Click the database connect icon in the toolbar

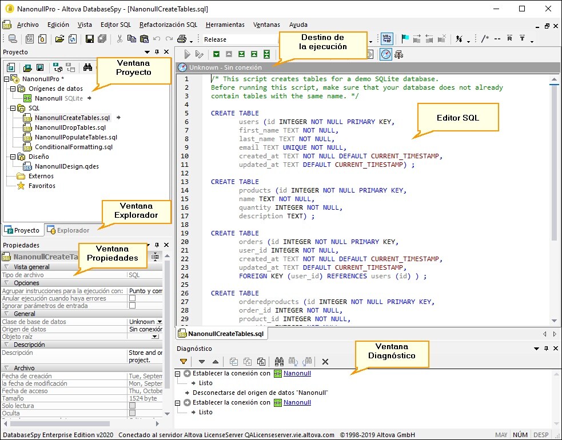13,39
